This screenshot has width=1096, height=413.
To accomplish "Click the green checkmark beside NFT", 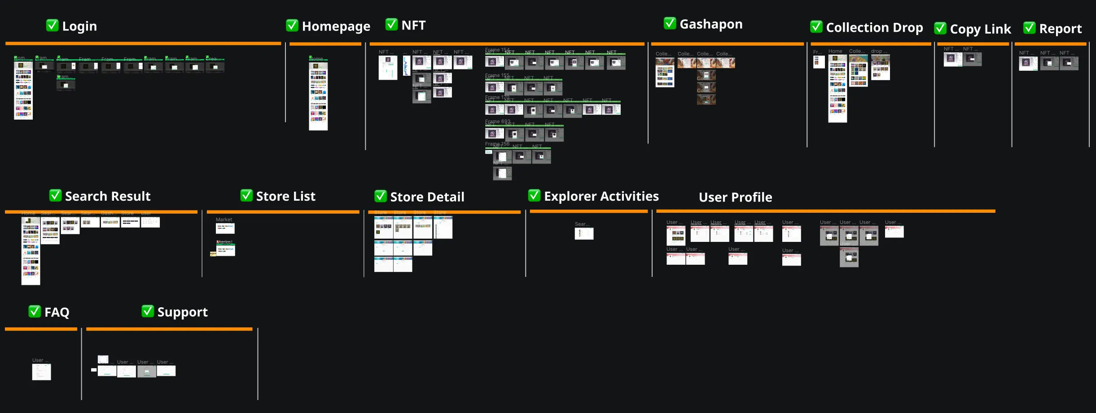I will click(x=392, y=25).
